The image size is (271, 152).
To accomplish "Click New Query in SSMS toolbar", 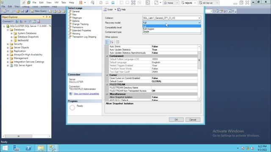I will [x=39, y=11].
